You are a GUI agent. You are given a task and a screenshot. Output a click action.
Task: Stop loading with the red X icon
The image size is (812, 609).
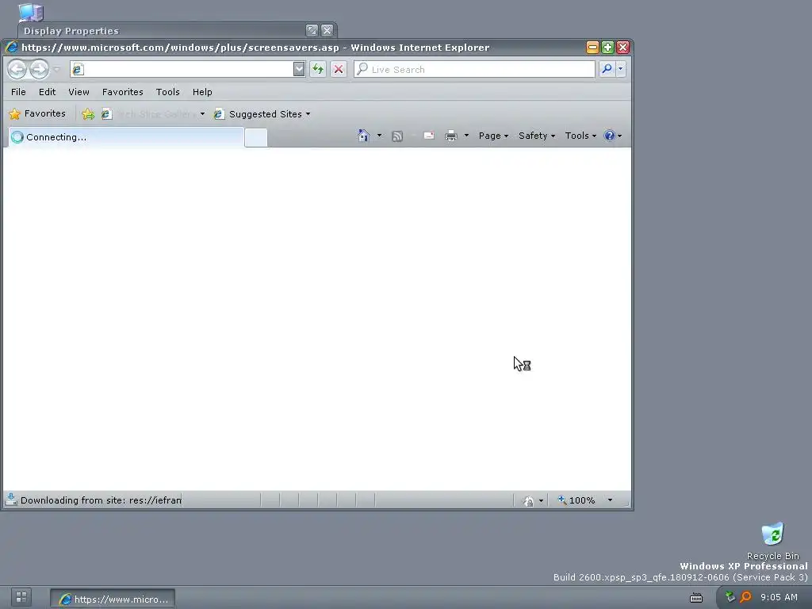(339, 69)
